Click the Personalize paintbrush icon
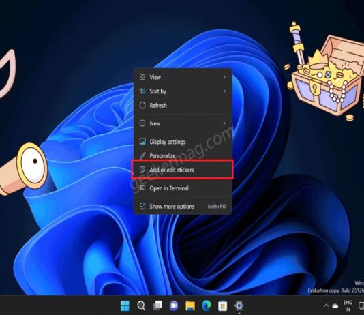The image size is (364, 315). point(142,155)
